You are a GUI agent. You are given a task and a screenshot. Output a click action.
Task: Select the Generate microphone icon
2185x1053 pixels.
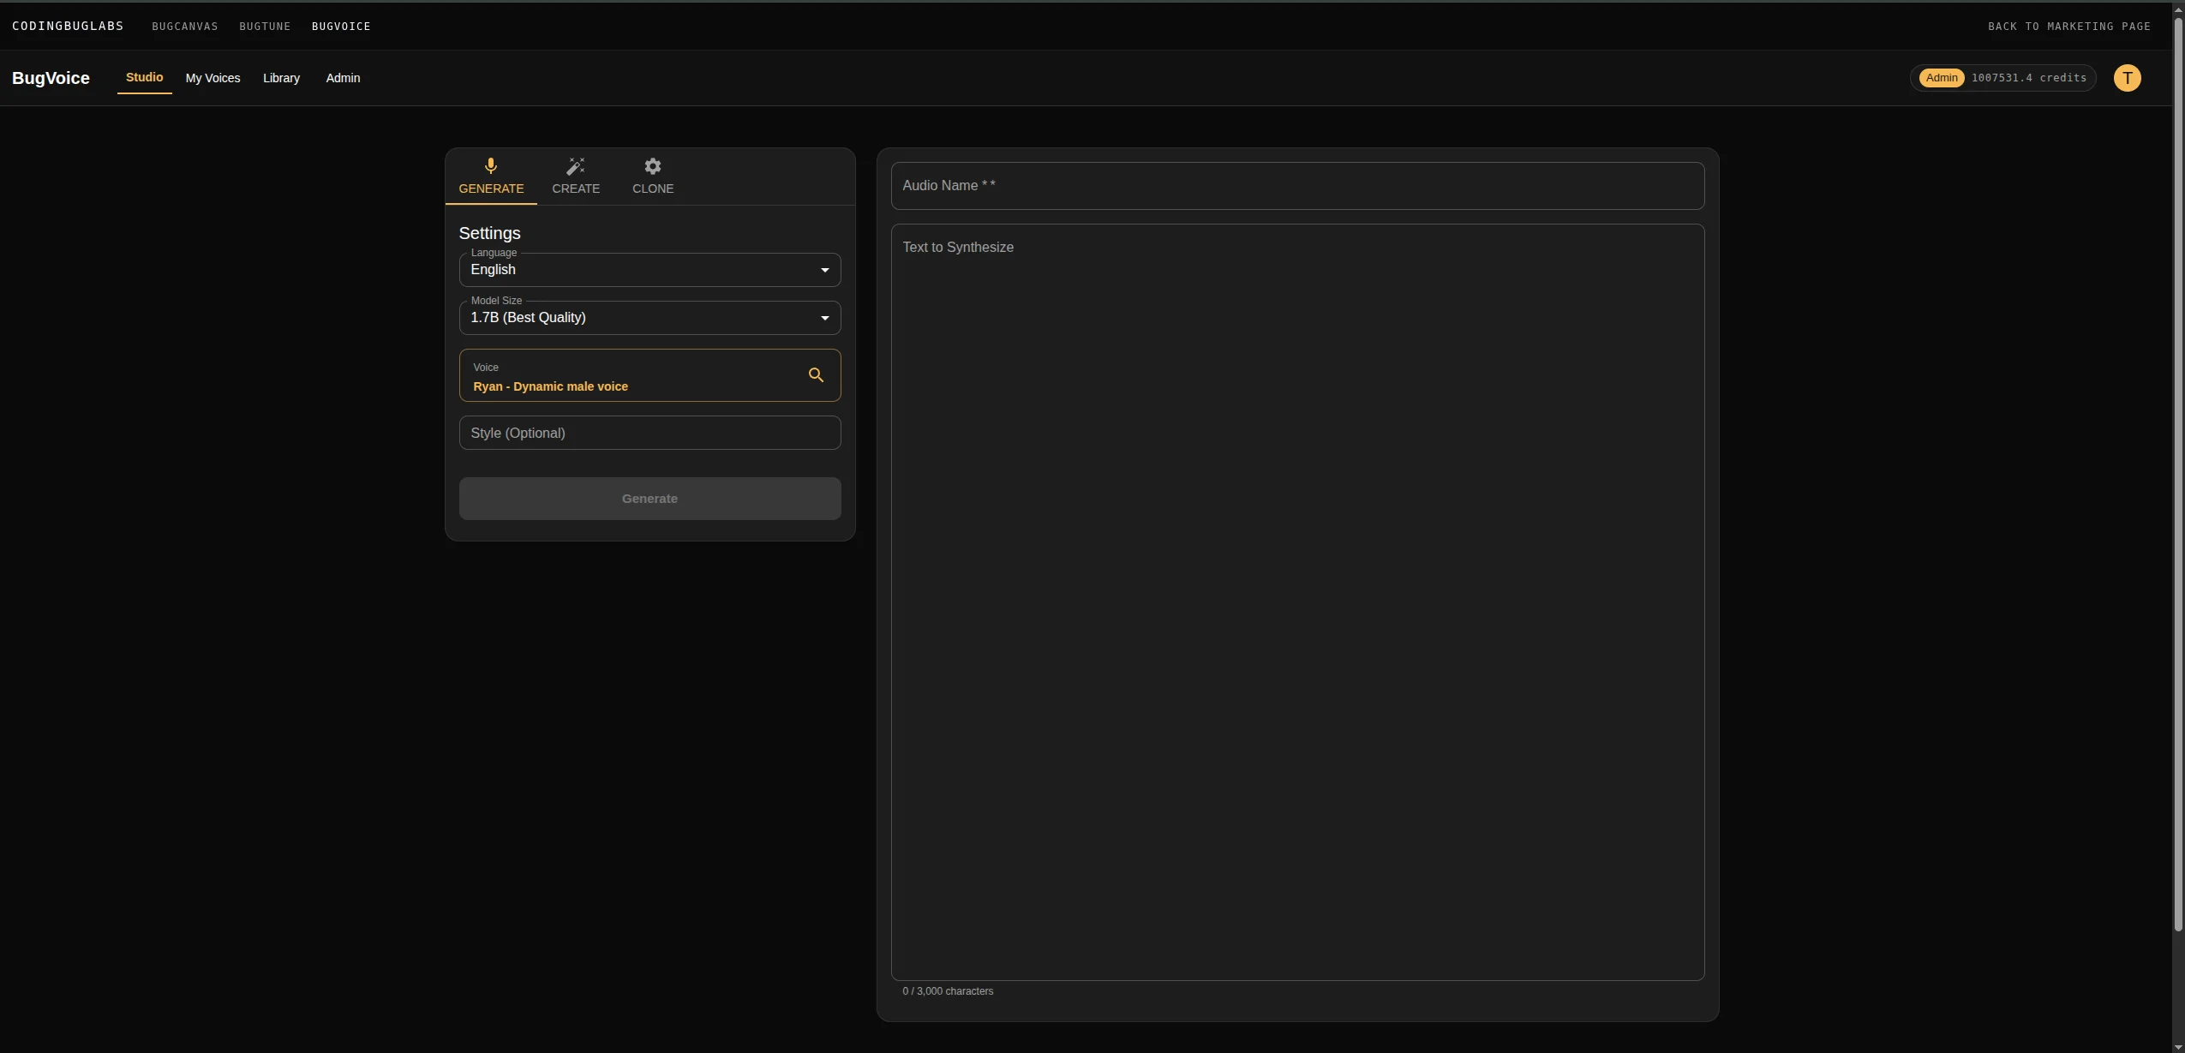coord(491,165)
